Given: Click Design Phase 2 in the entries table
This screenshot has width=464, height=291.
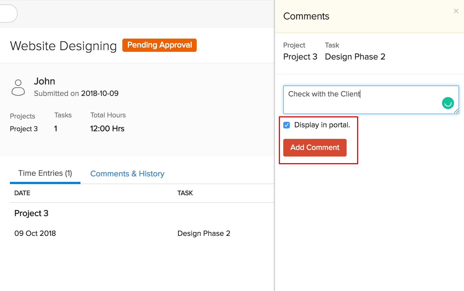Looking at the screenshot, I should point(204,233).
